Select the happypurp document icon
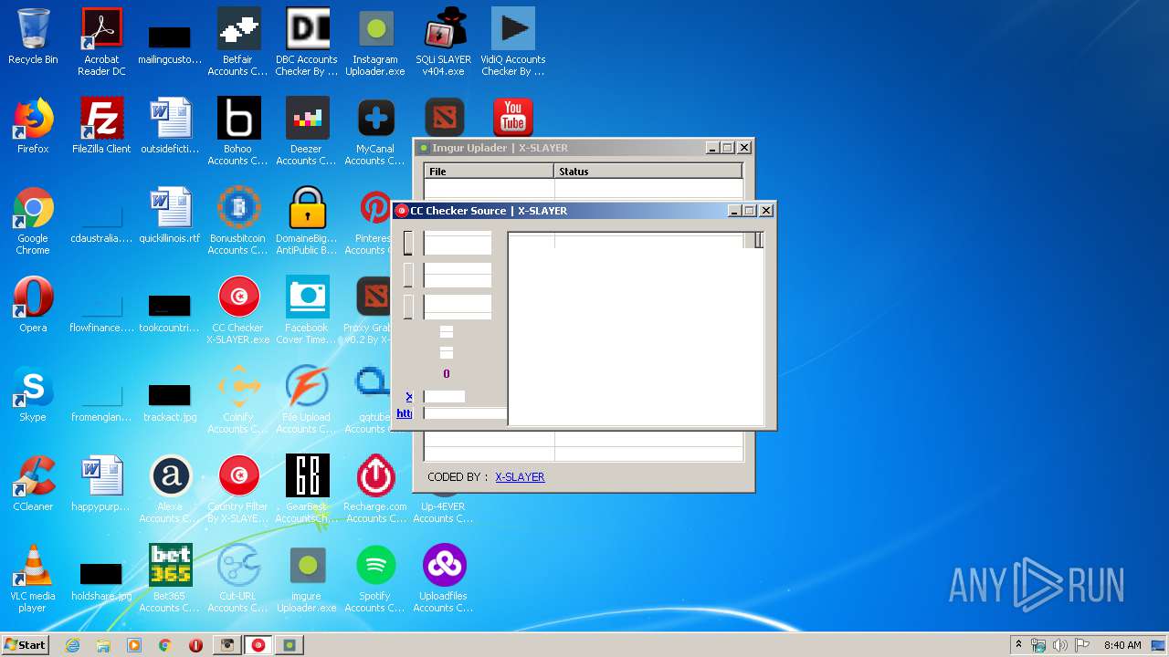 pos(101,484)
